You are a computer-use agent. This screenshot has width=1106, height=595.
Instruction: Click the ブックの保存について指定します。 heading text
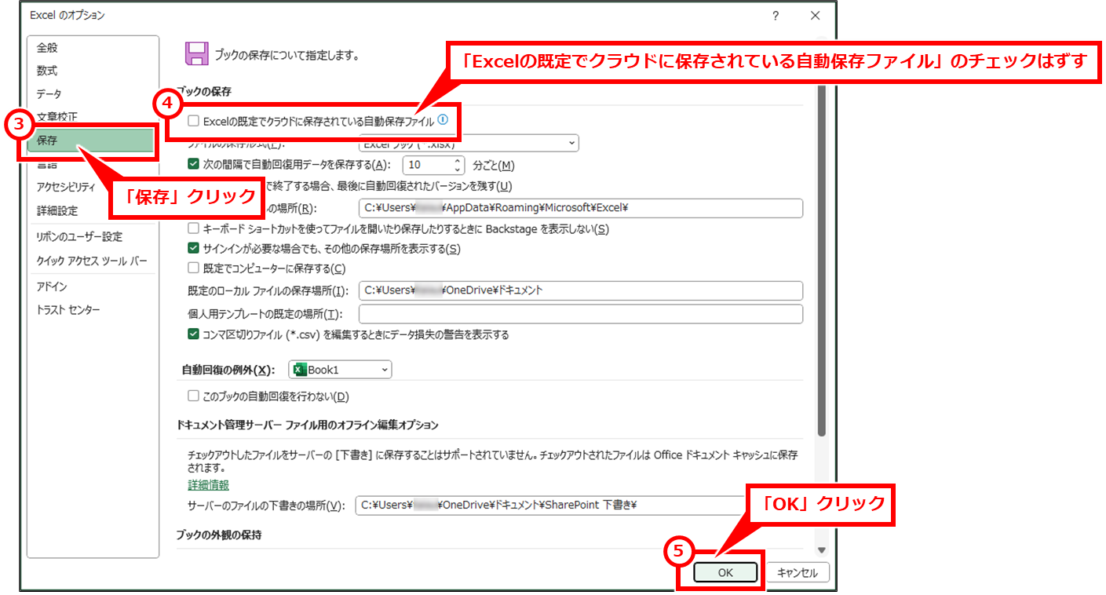pyautogui.click(x=287, y=56)
